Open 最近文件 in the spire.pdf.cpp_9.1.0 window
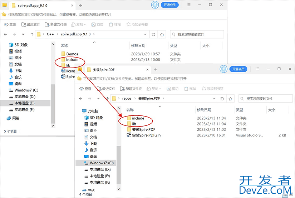 31,24
